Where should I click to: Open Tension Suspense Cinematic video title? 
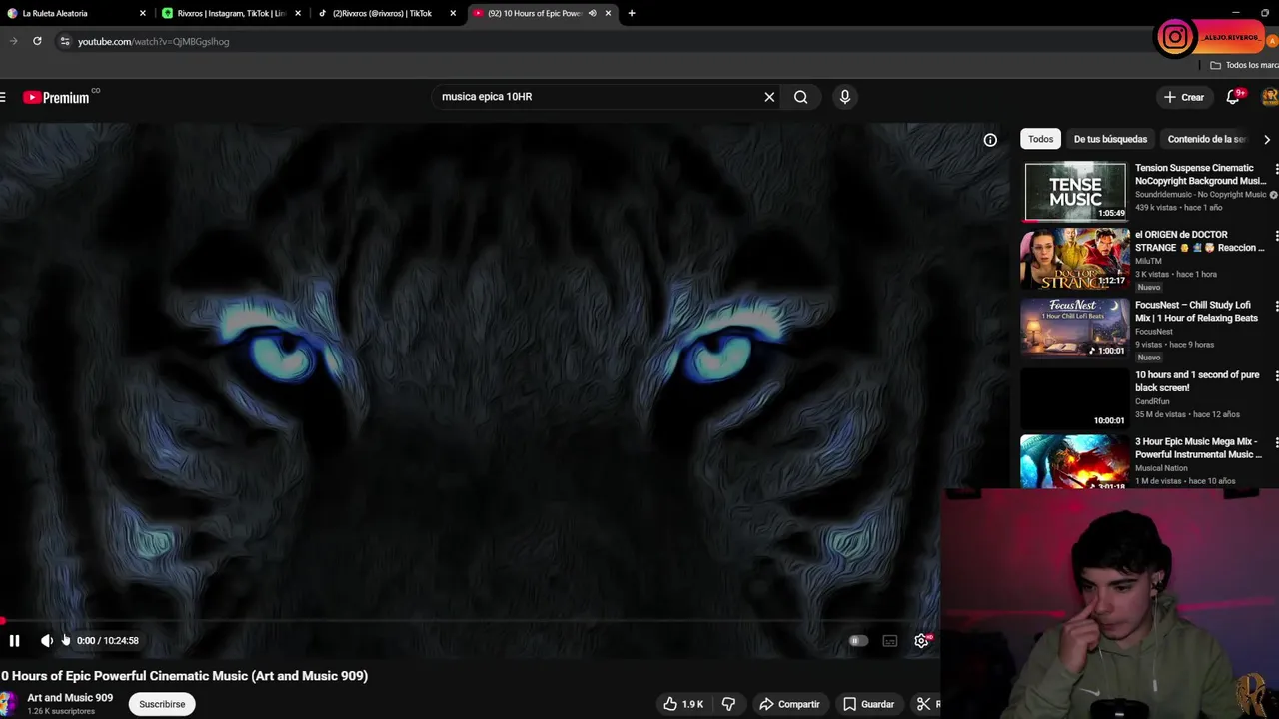[1200, 175]
